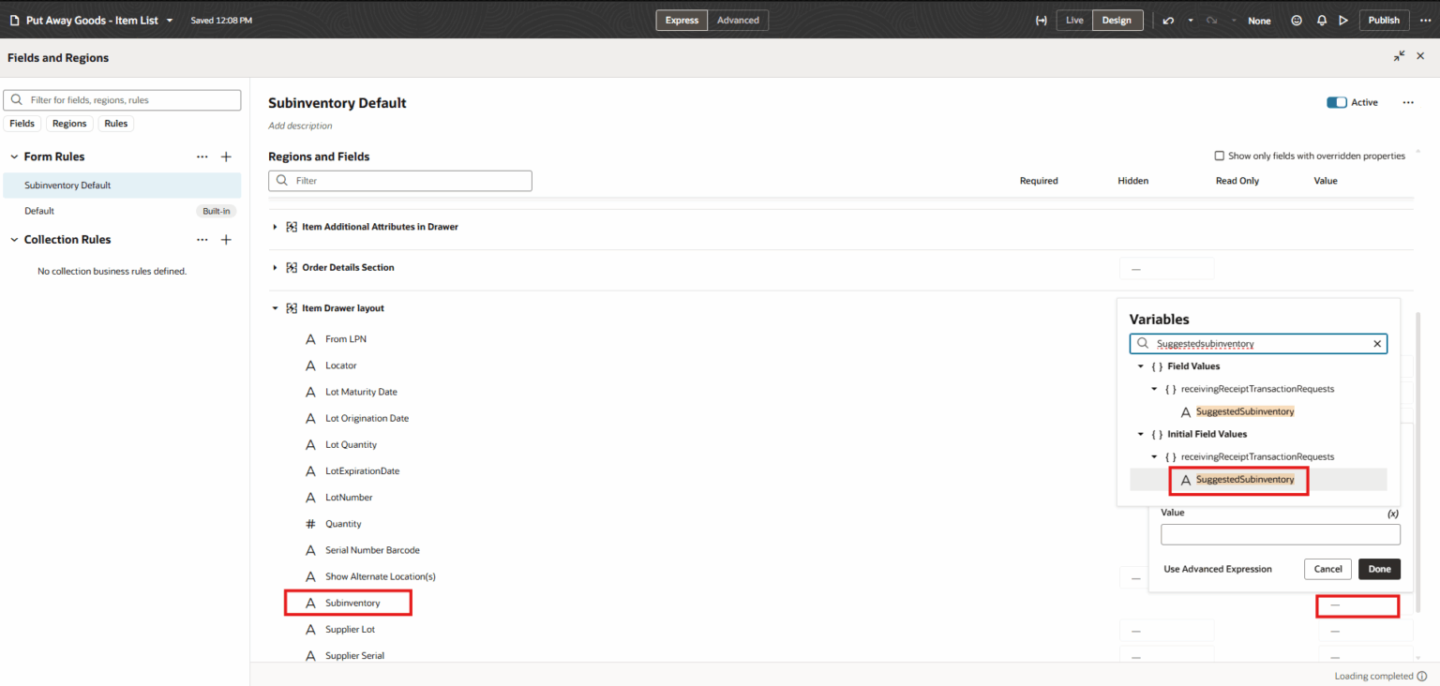Image resolution: width=1440 pixels, height=686 pixels.
Task: Collapse the receivingReceiptTransactionRequests under Initial Field Values
Action: tap(1154, 456)
